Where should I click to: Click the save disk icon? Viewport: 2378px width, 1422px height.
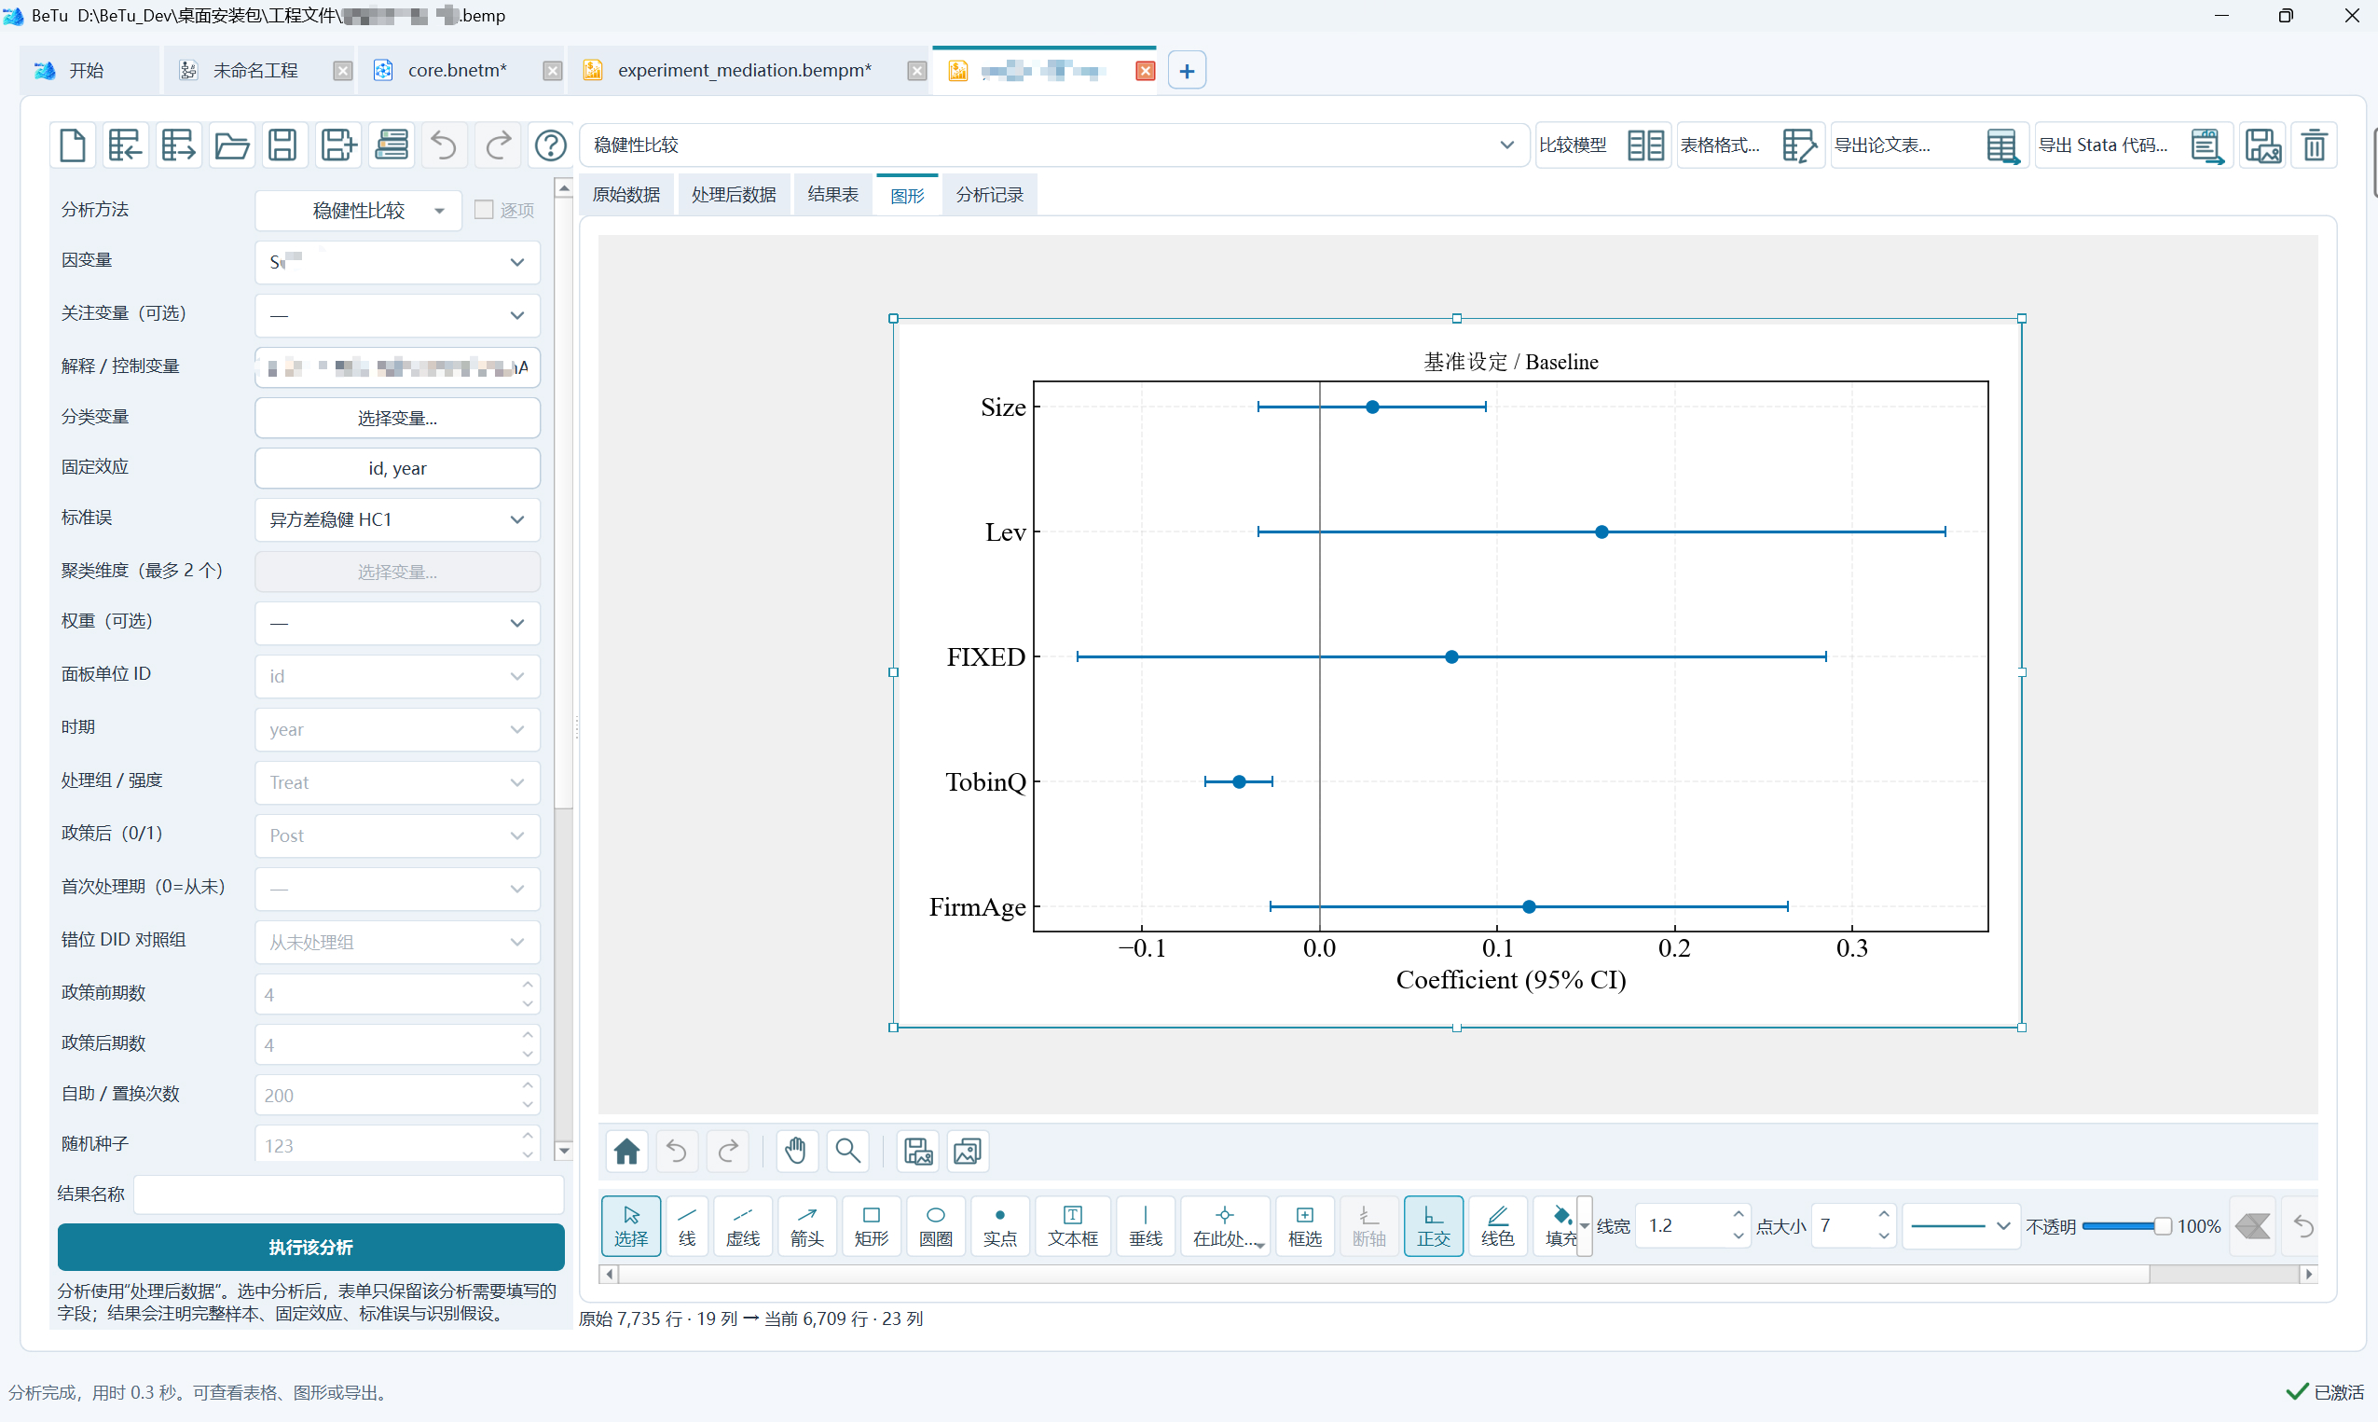point(283,145)
